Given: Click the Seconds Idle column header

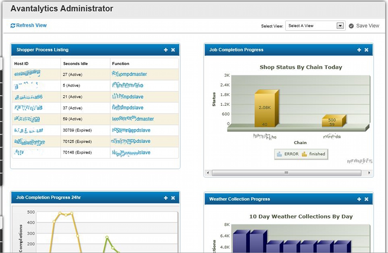Looking at the screenshot, I should pos(76,64).
